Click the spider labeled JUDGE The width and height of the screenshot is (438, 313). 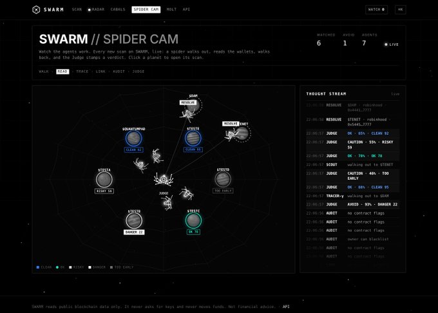[x=167, y=202]
